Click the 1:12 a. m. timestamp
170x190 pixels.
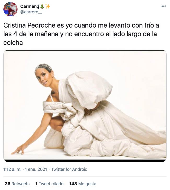13,169
